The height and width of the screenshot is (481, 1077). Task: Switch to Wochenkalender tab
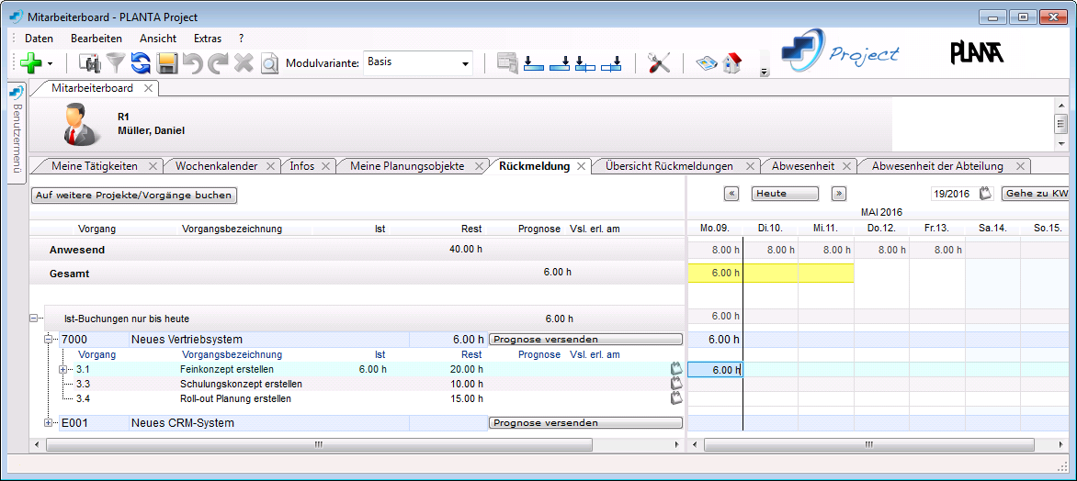tap(216, 166)
